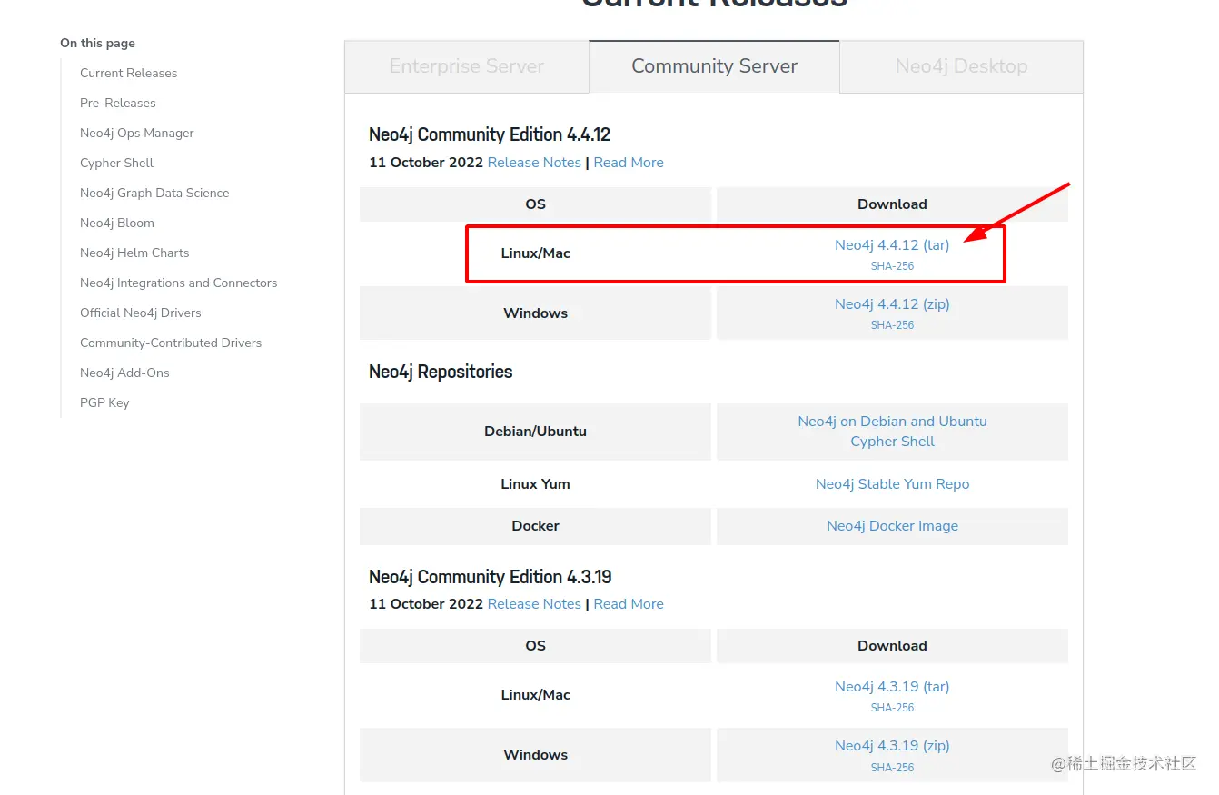Click Windows cell in 4.3.19 table
Screen dimensions: 1219x795
pyautogui.click(x=535, y=755)
